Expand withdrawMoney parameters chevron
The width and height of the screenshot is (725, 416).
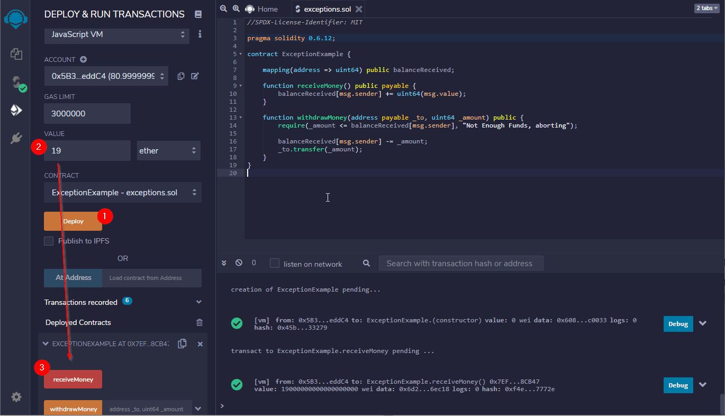coord(198,409)
